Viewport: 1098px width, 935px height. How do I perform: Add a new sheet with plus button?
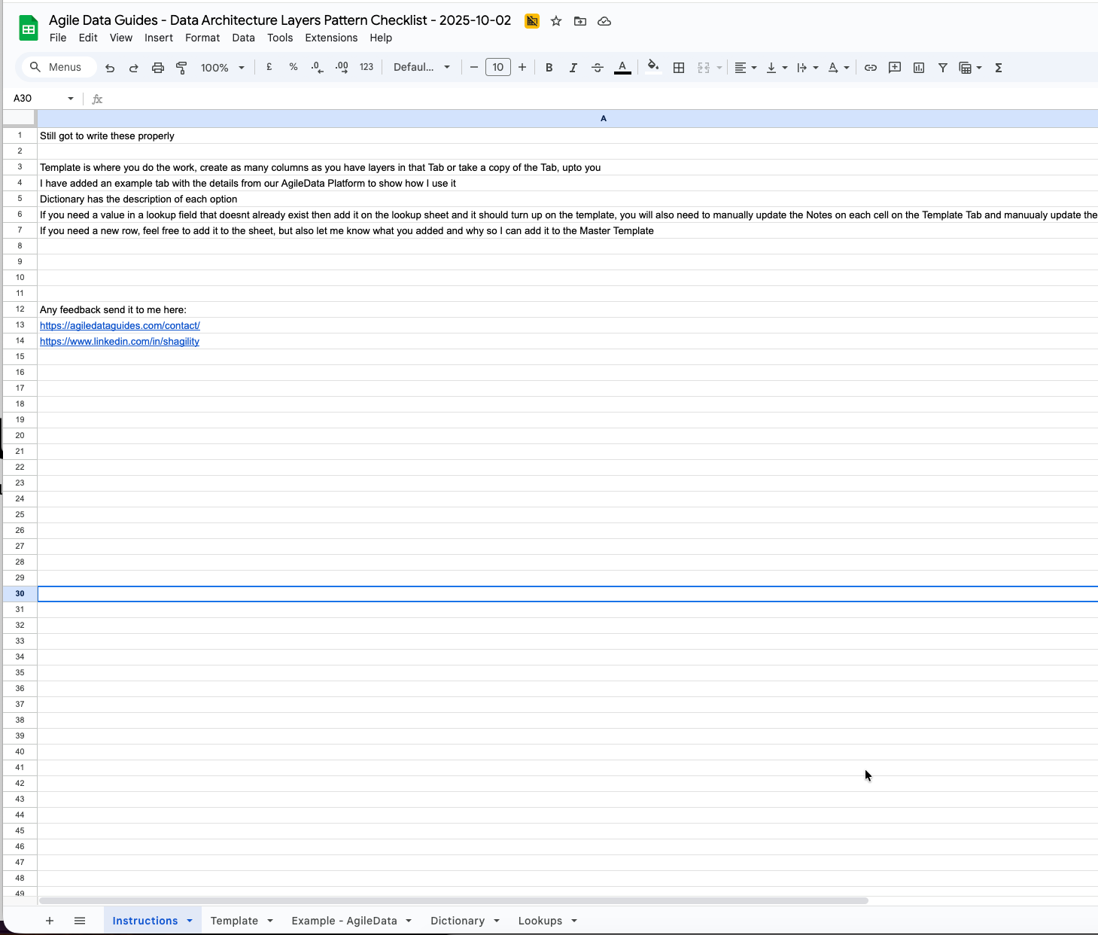pyautogui.click(x=50, y=921)
